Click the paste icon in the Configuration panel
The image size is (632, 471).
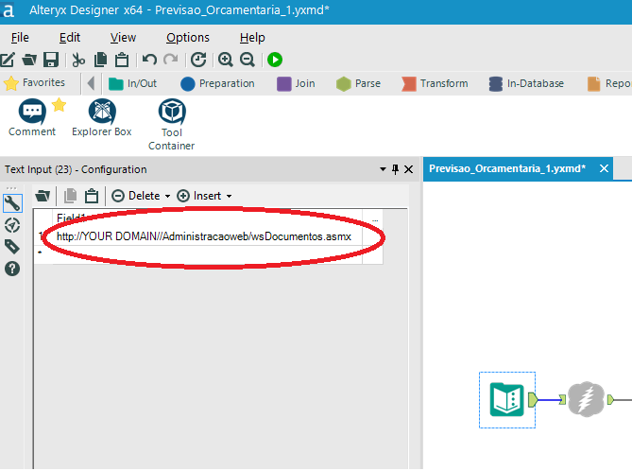[x=92, y=196]
